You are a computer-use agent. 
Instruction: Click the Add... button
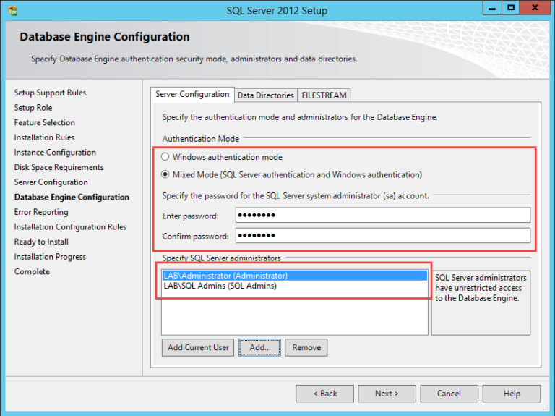259,347
